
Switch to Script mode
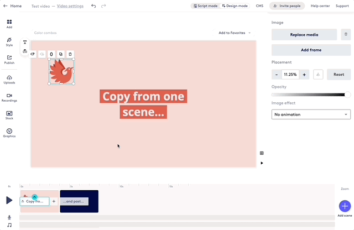pyautogui.click(x=205, y=6)
